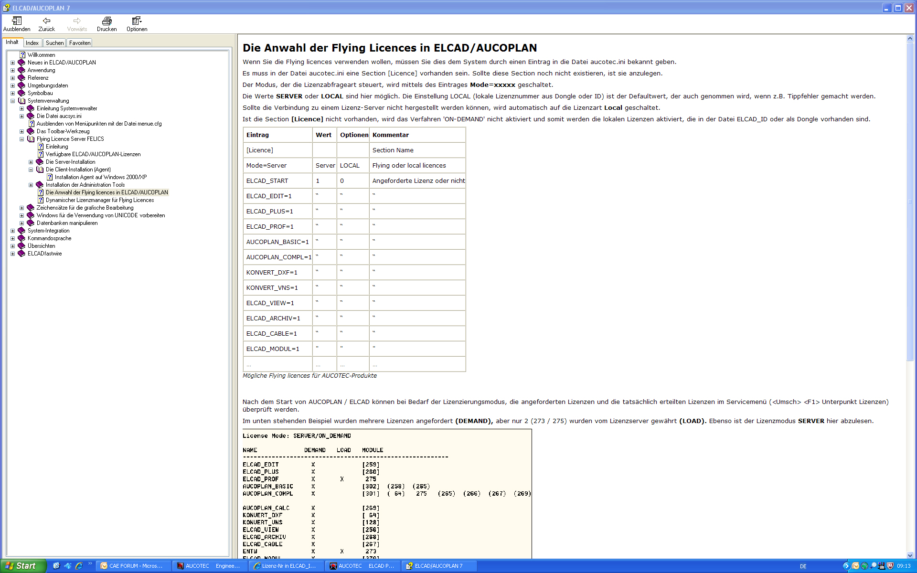The width and height of the screenshot is (917, 573).
Task: Go back with the Zurück arrow
Action: coord(46,24)
